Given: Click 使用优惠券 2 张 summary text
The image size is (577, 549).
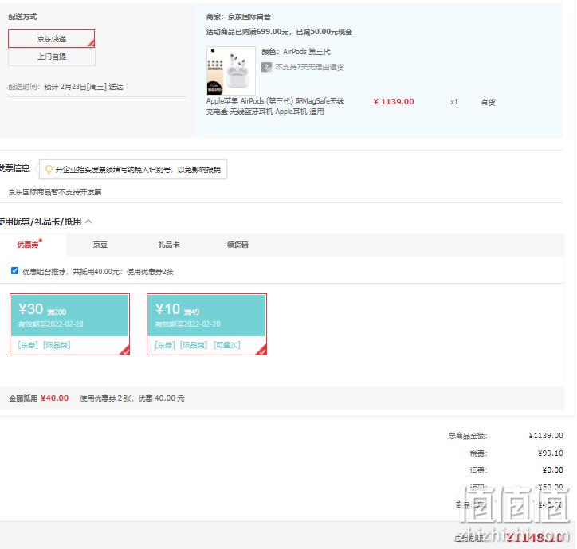Looking at the screenshot, I should tap(132, 398).
